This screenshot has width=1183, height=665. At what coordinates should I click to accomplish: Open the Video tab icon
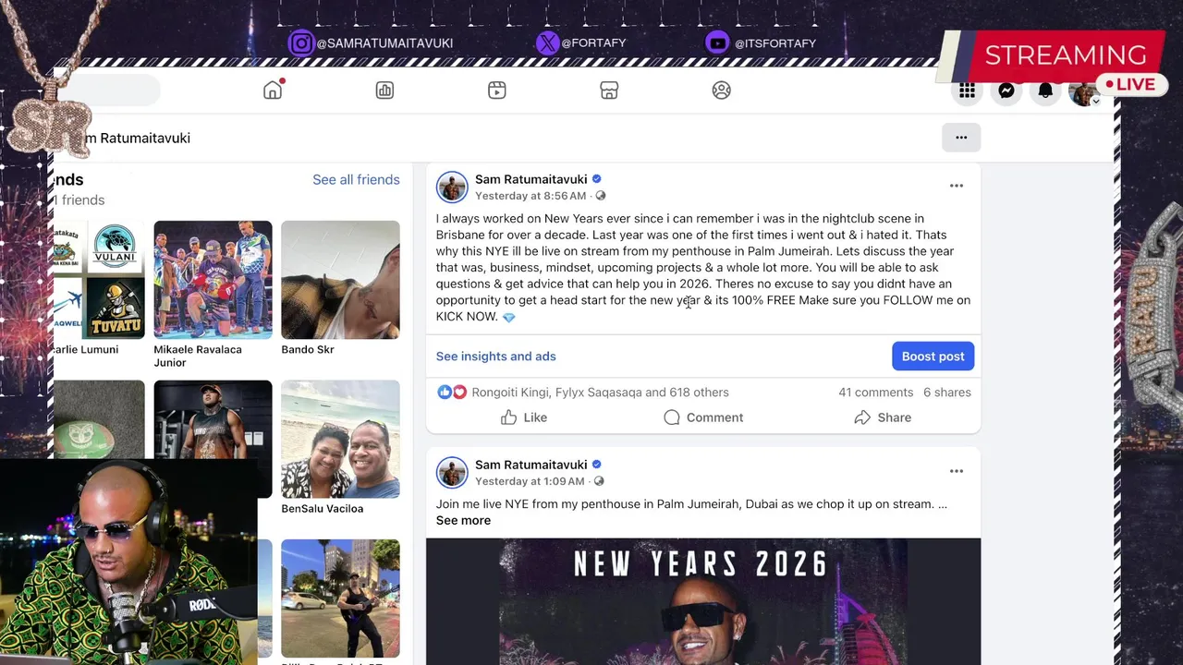pos(497,90)
